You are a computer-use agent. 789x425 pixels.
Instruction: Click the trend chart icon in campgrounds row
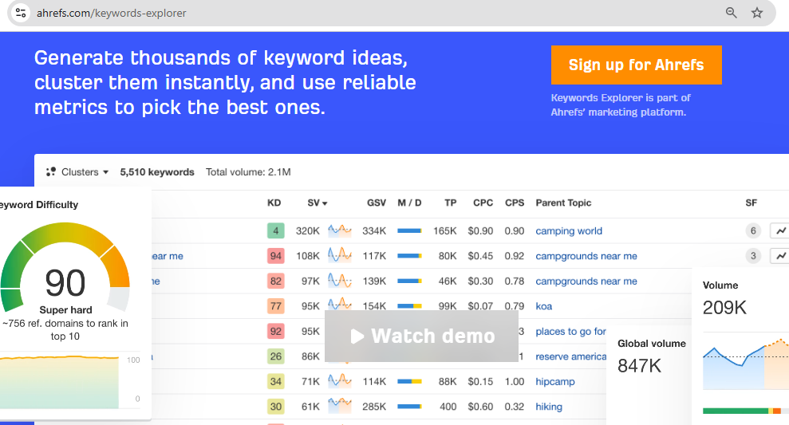779,256
